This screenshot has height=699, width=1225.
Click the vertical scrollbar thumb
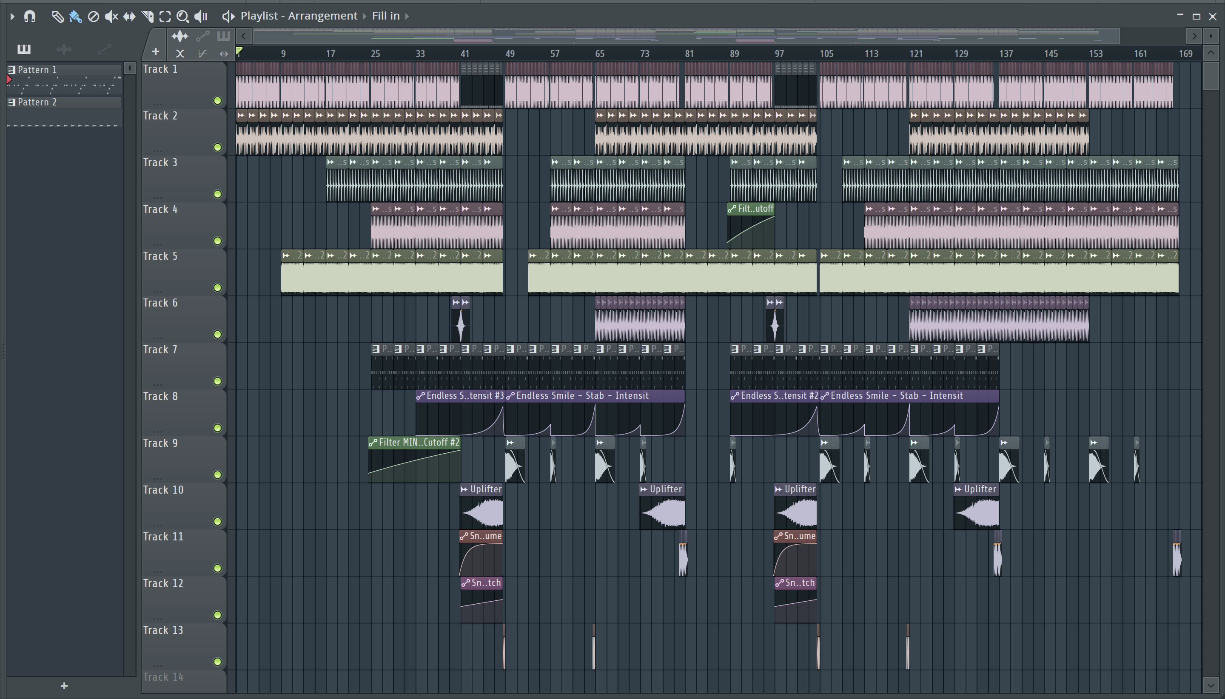1211,76
